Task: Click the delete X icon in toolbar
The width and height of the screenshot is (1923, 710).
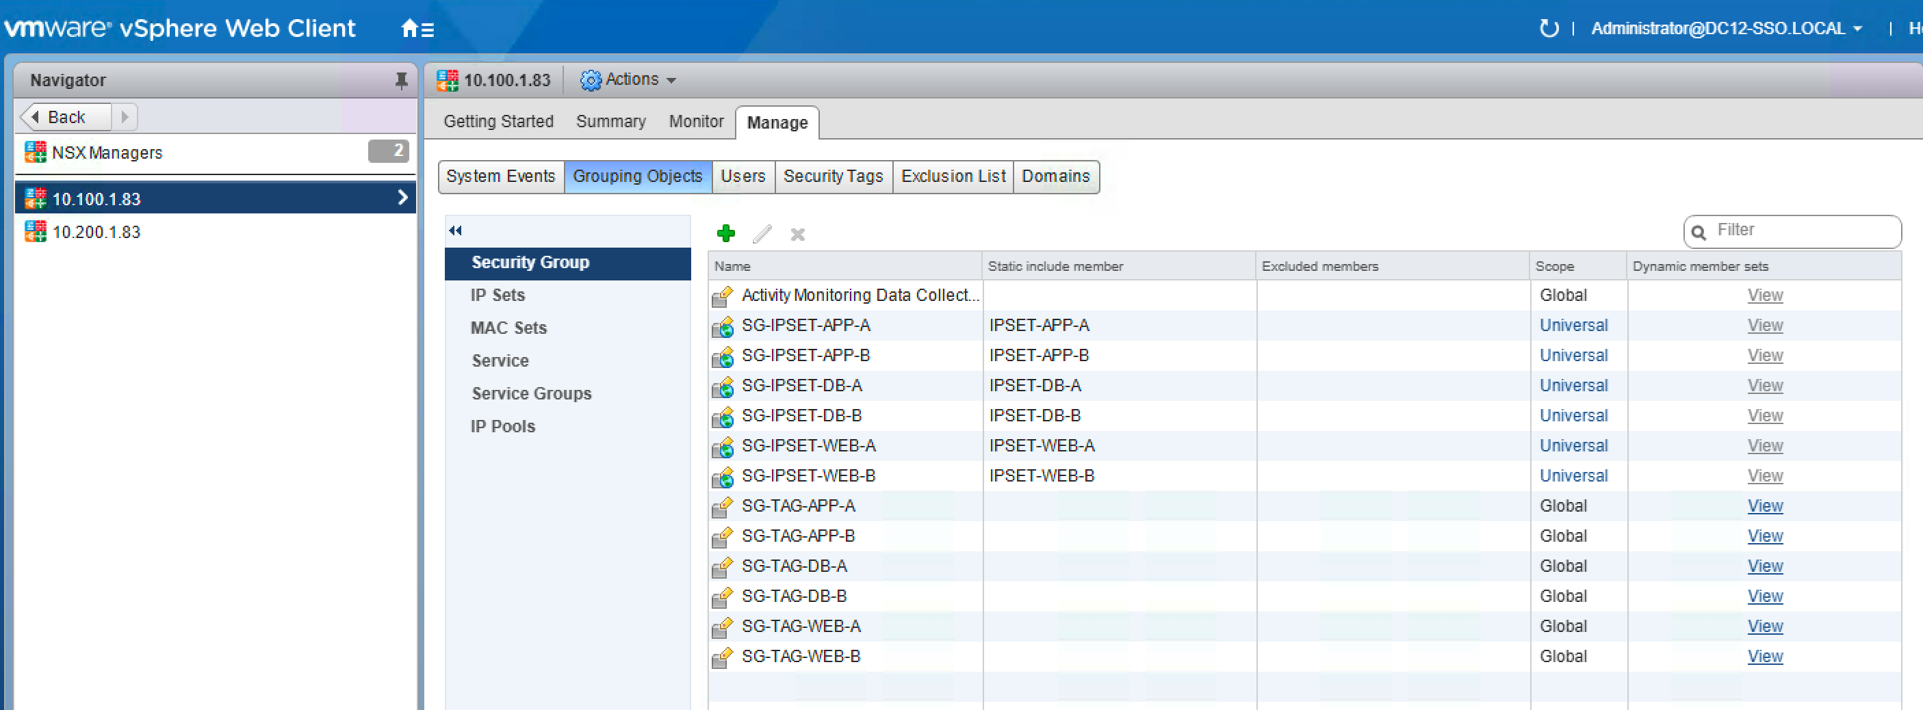Action: 797,234
